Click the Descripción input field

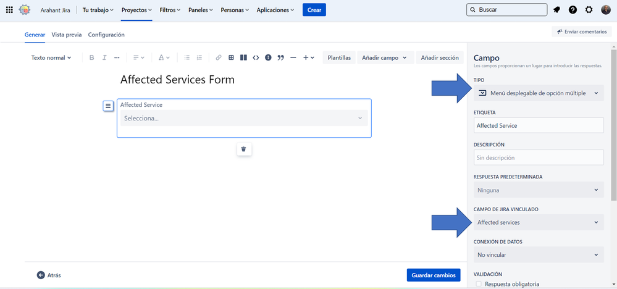539,157
